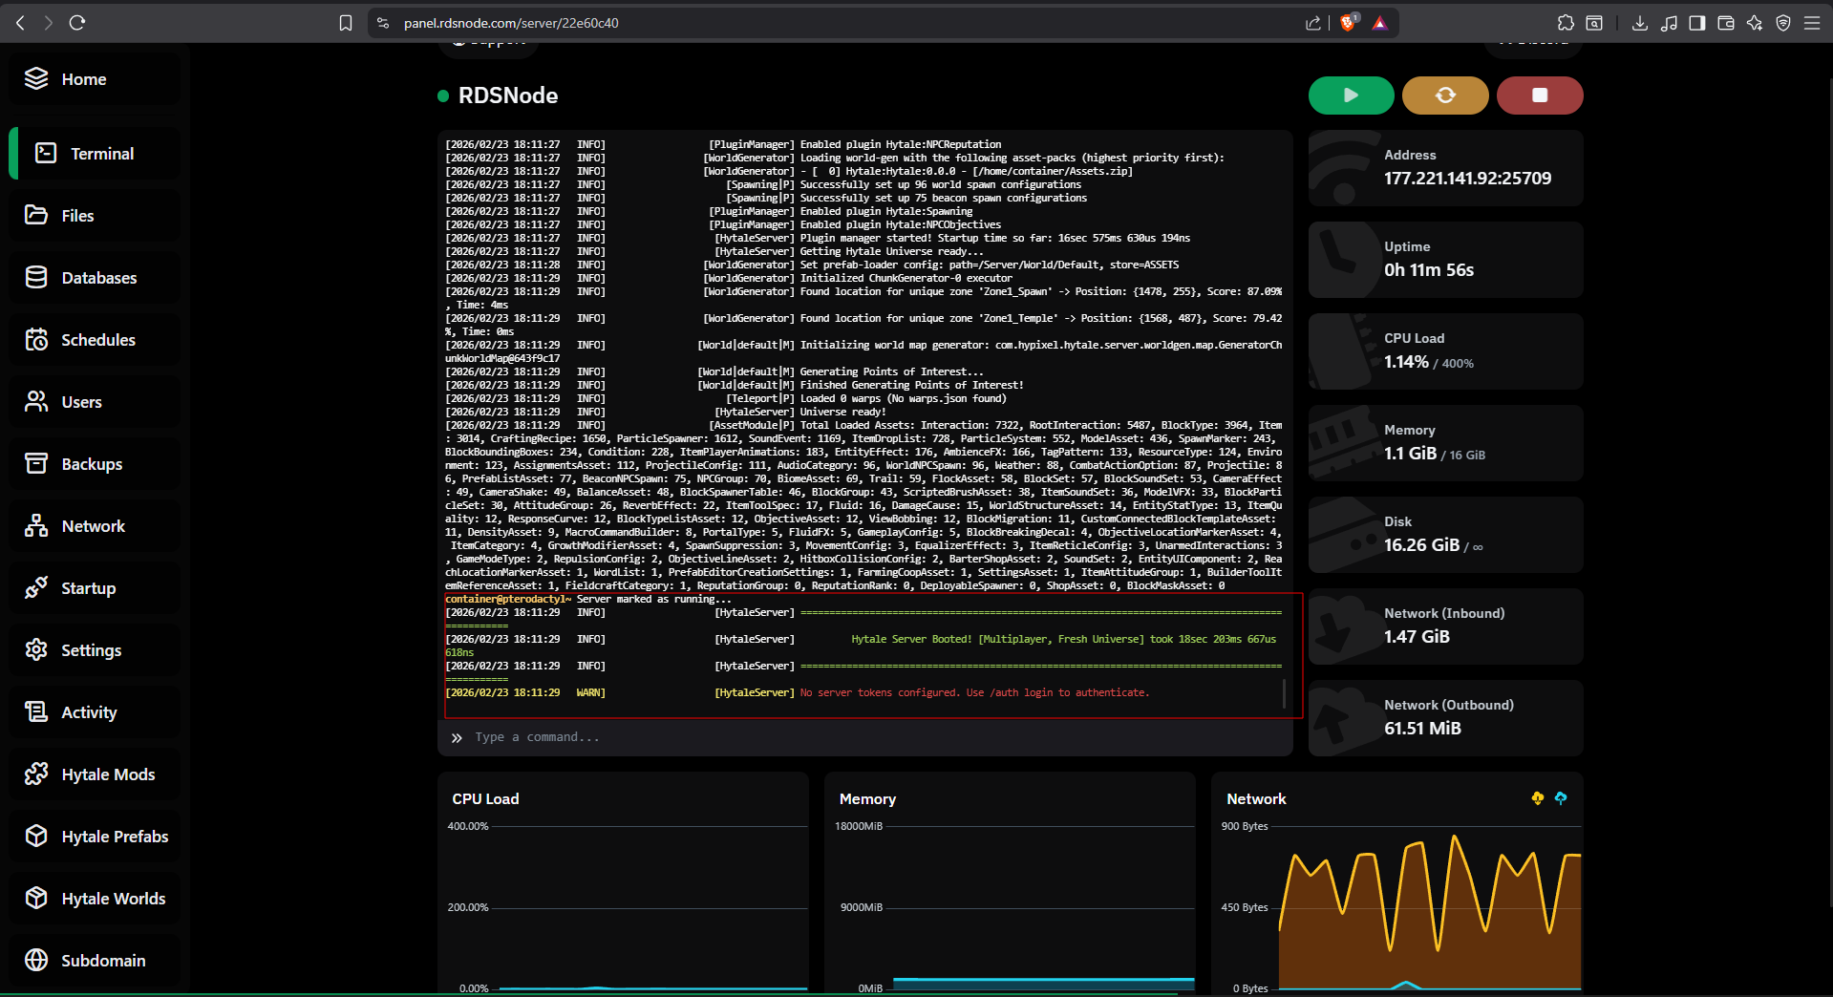Toggle the inbound network legend icon
The width and height of the screenshot is (1833, 997).
1537,798
